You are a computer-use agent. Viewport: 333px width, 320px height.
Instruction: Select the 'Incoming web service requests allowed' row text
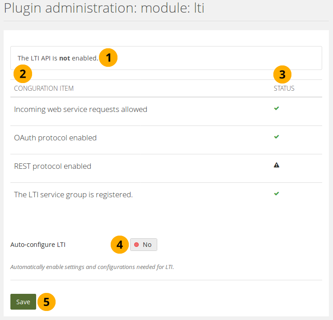(x=80, y=109)
